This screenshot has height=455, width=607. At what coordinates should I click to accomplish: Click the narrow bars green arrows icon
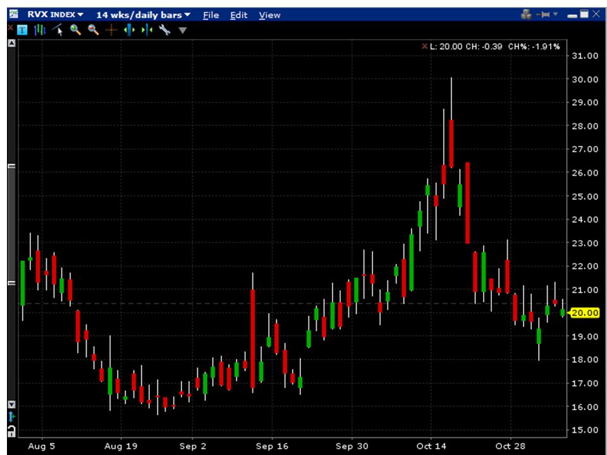point(147,30)
